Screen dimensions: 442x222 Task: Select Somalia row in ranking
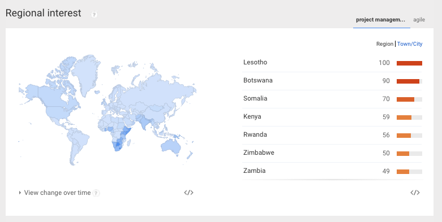pos(332,99)
